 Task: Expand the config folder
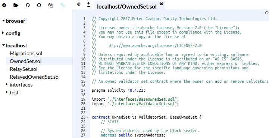click(3, 32)
